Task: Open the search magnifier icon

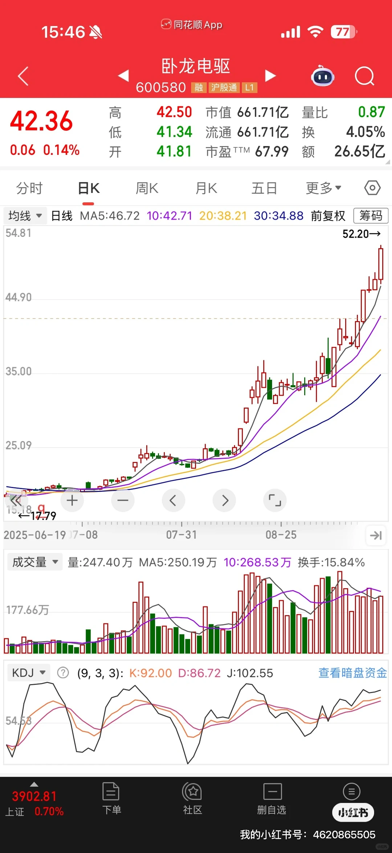Action: click(364, 76)
